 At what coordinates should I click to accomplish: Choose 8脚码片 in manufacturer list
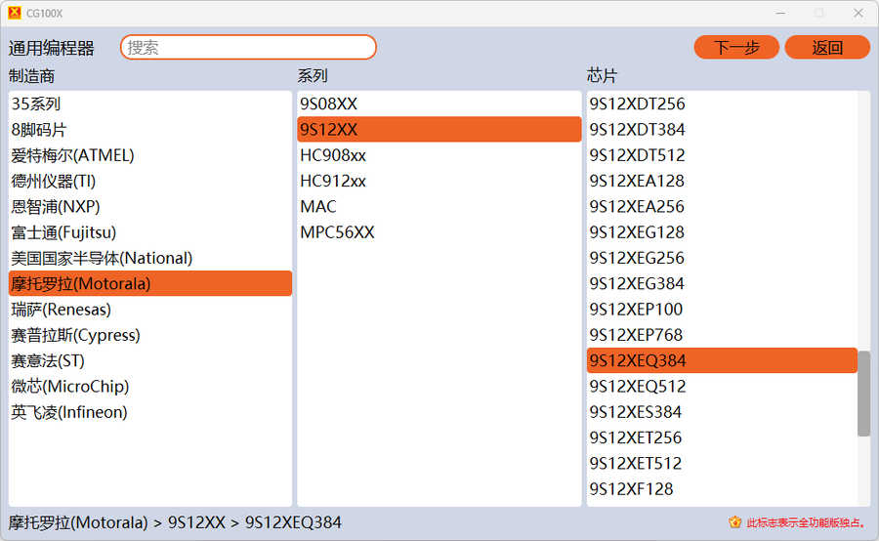pos(39,130)
